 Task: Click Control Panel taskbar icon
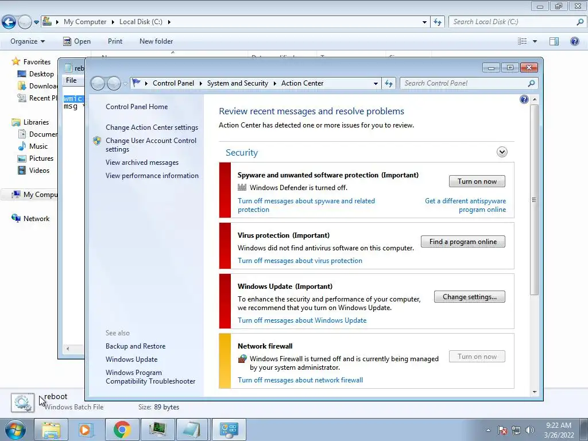229,430
